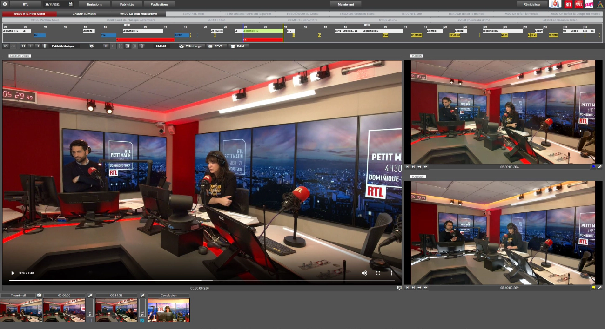Click the undo arrow in the toolbar

6,46
